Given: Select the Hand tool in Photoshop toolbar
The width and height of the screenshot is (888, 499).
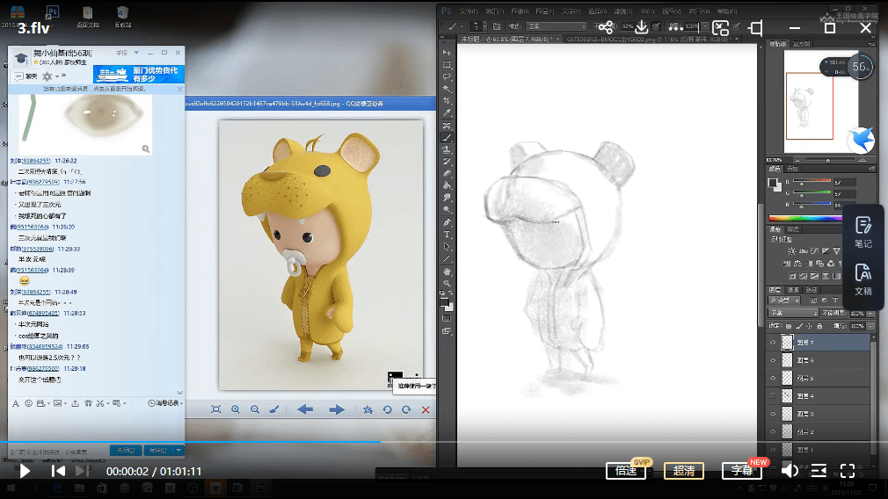Looking at the screenshot, I should (447, 271).
